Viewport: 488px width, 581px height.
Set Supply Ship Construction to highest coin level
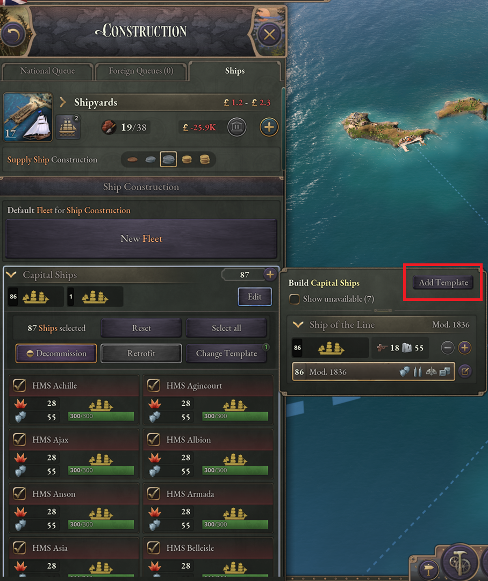(x=205, y=159)
